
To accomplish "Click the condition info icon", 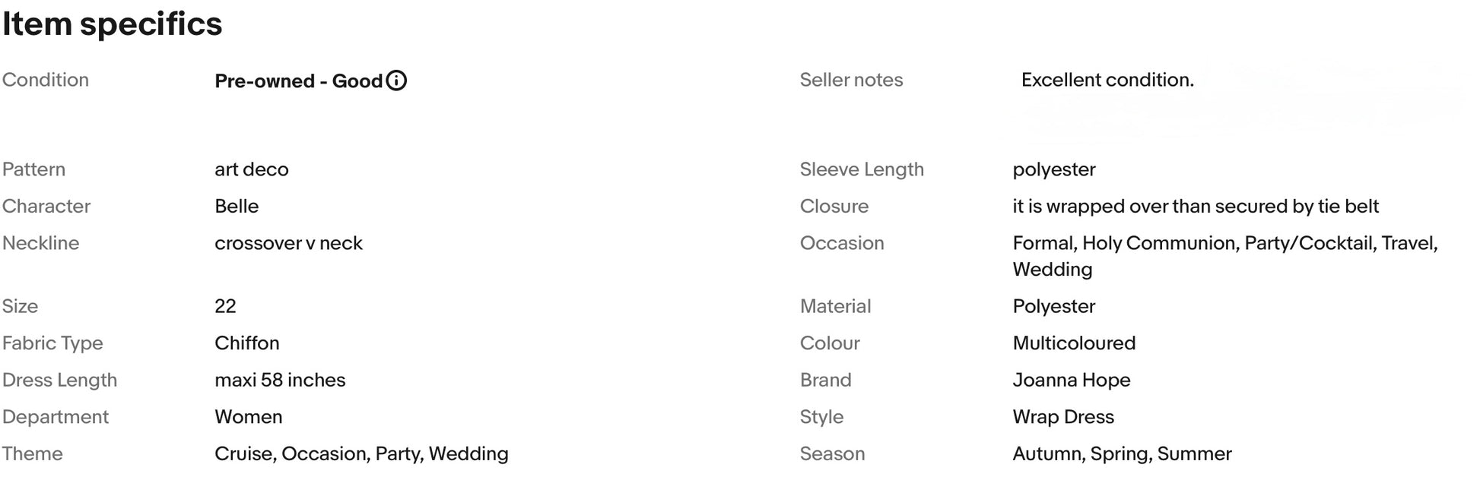I will click(x=396, y=81).
